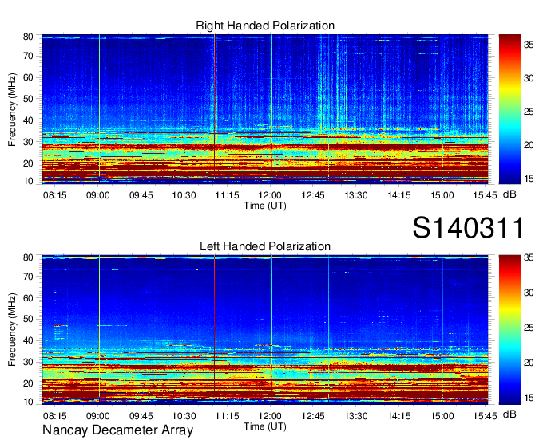Click 10:30 time tick under Left Handed plot
The width and height of the screenshot is (543, 440).
(184, 416)
